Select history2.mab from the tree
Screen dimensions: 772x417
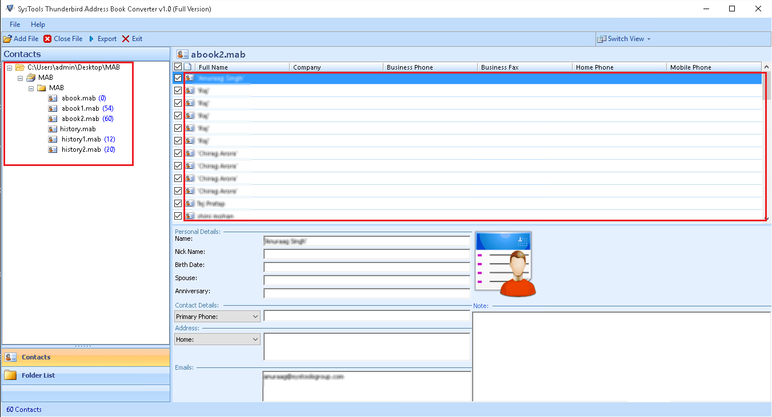pos(82,149)
